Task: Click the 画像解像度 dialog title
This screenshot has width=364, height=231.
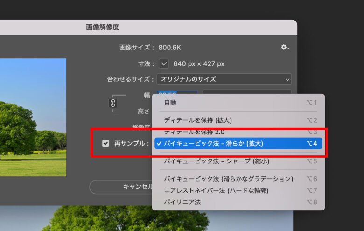Action: click(x=102, y=27)
